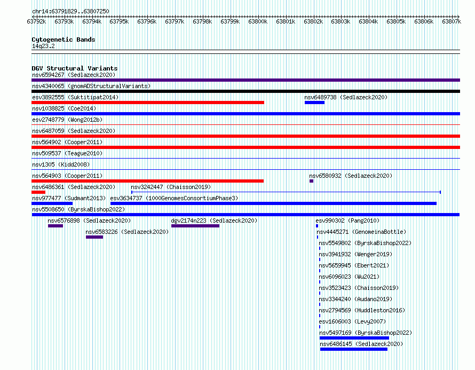Click the 63800k ruler tick label

coord(258,21)
